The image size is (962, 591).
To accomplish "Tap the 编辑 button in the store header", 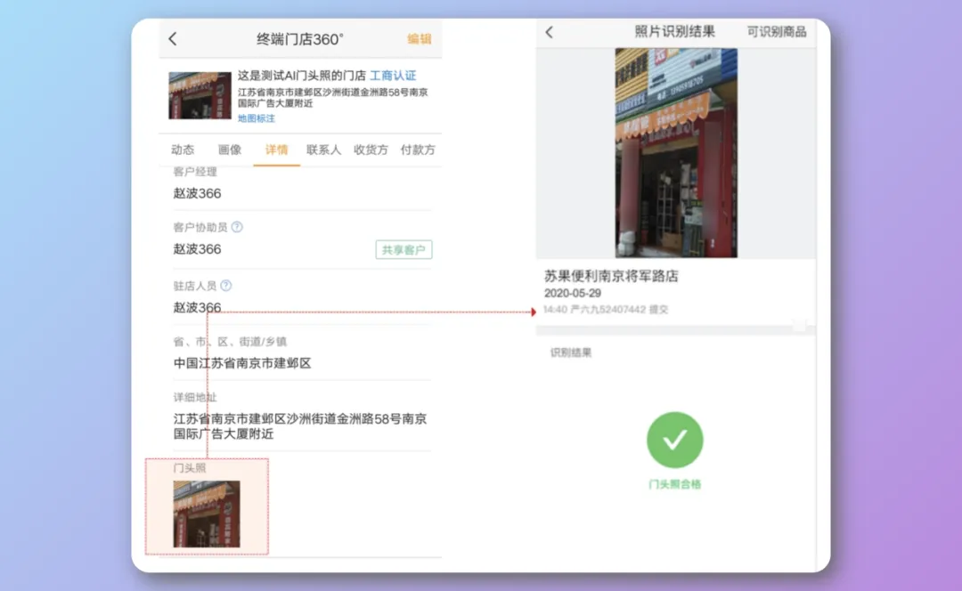I will [419, 39].
